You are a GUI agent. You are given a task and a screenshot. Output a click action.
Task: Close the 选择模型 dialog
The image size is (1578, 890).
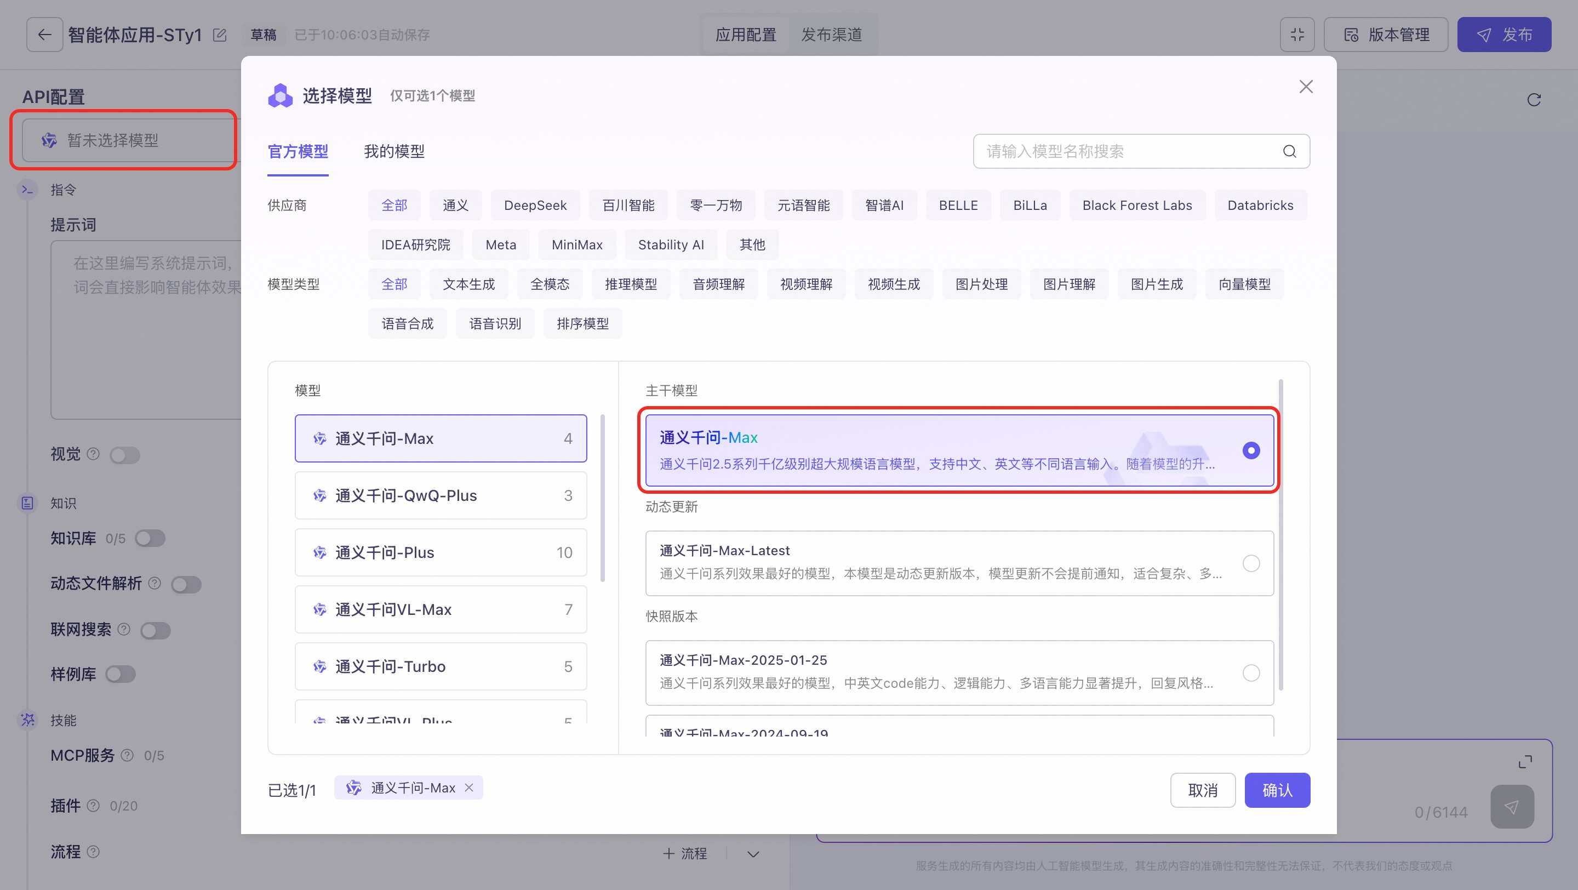pos(1306,87)
